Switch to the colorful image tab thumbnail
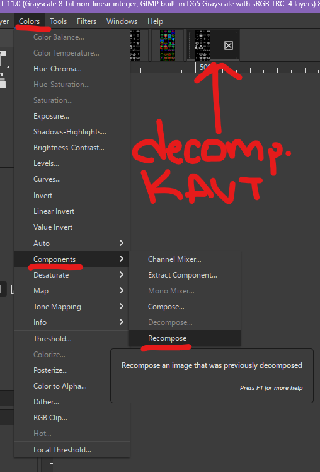 [x=168, y=45]
